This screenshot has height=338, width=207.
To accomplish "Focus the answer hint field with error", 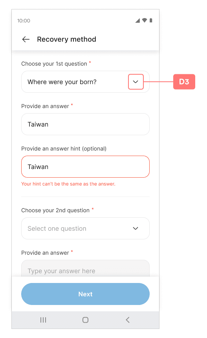I will coord(85,167).
